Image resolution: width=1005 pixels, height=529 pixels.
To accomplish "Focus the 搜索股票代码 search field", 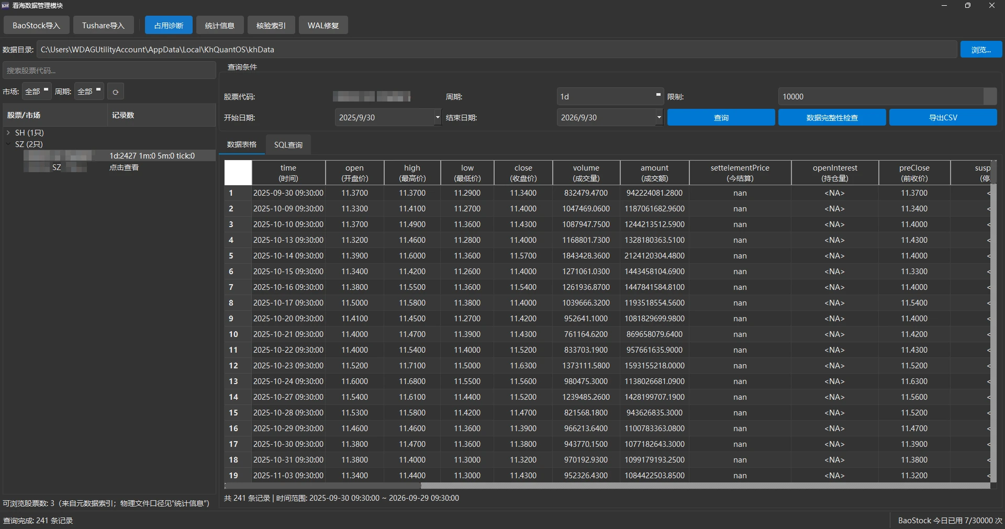I will coord(109,71).
